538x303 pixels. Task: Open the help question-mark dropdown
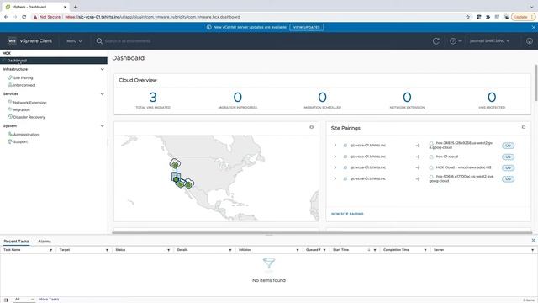tap(456, 41)
